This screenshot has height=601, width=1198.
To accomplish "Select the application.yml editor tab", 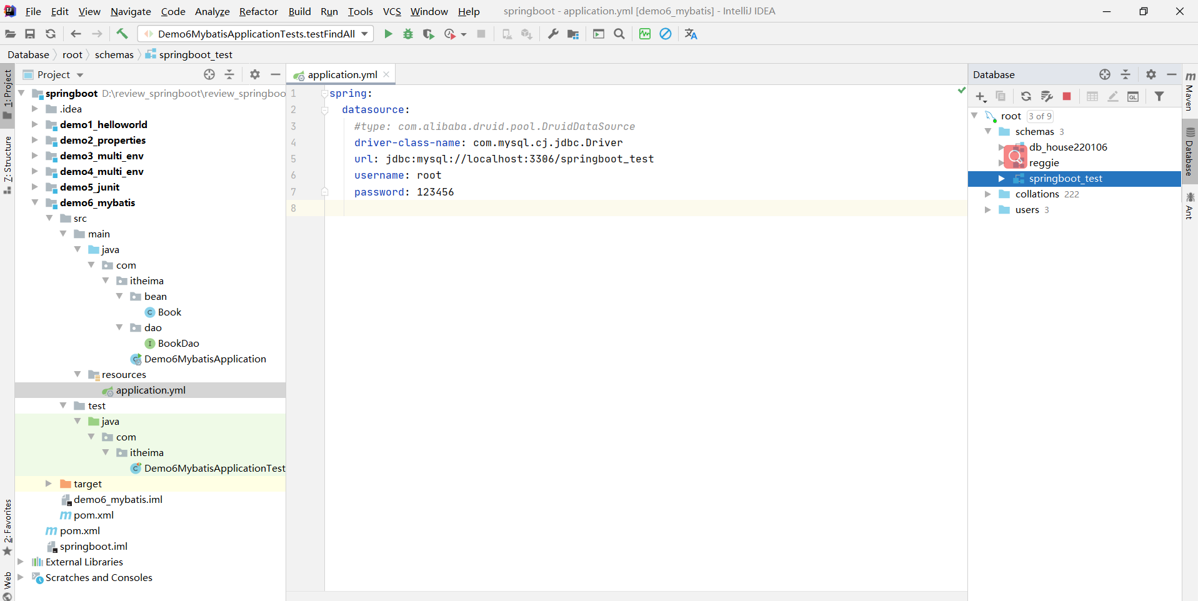I will coord(342,74).
